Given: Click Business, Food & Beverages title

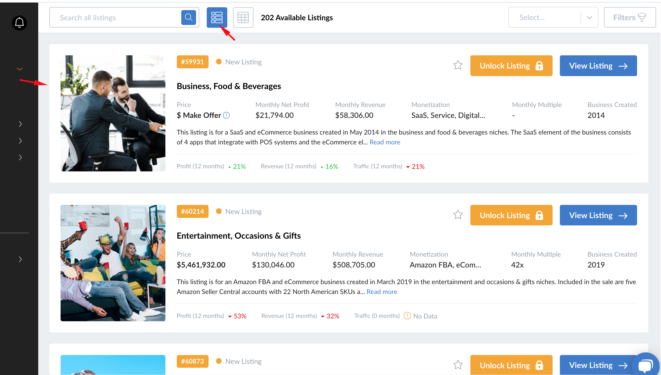Looking at the screenshot, I should [229, 86].
